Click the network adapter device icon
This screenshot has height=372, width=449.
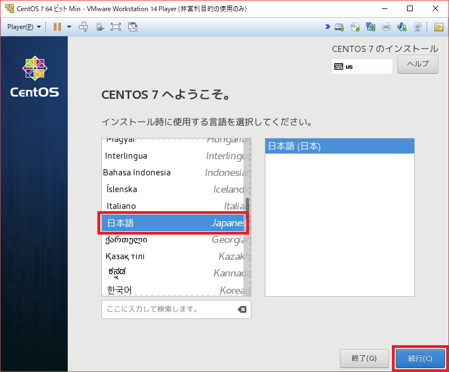[371, 27]
